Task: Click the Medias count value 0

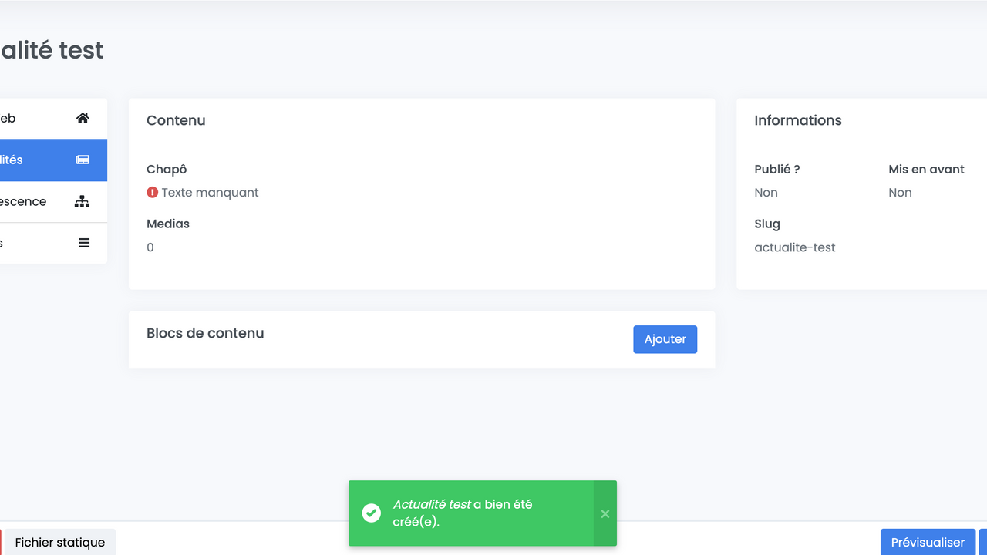Action: tap(150, 247)
